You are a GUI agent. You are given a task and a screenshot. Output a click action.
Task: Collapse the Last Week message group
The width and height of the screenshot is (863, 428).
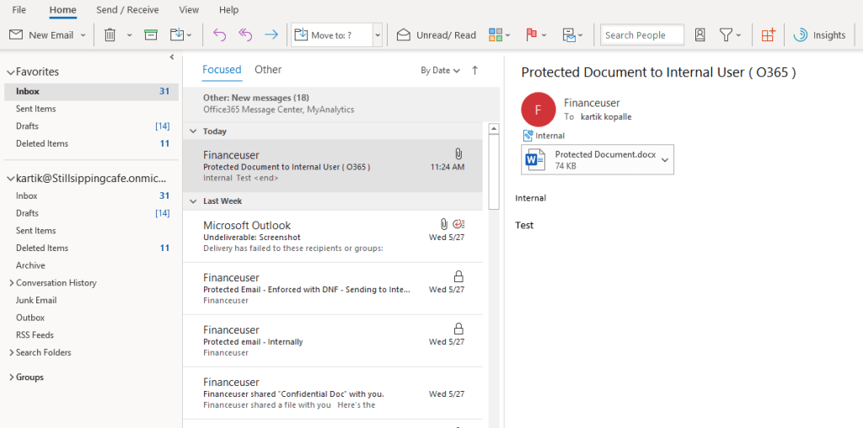pos(193,201)
